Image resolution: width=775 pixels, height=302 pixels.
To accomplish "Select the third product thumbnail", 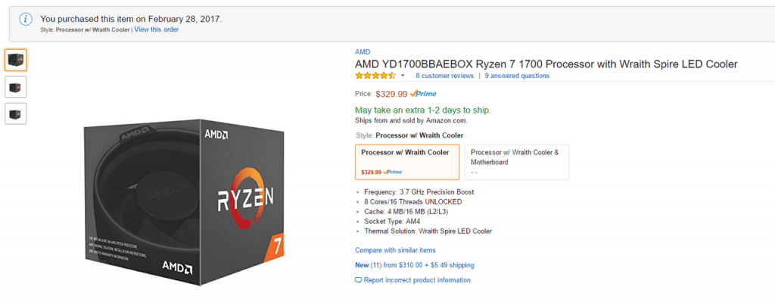I will [15, 114].
